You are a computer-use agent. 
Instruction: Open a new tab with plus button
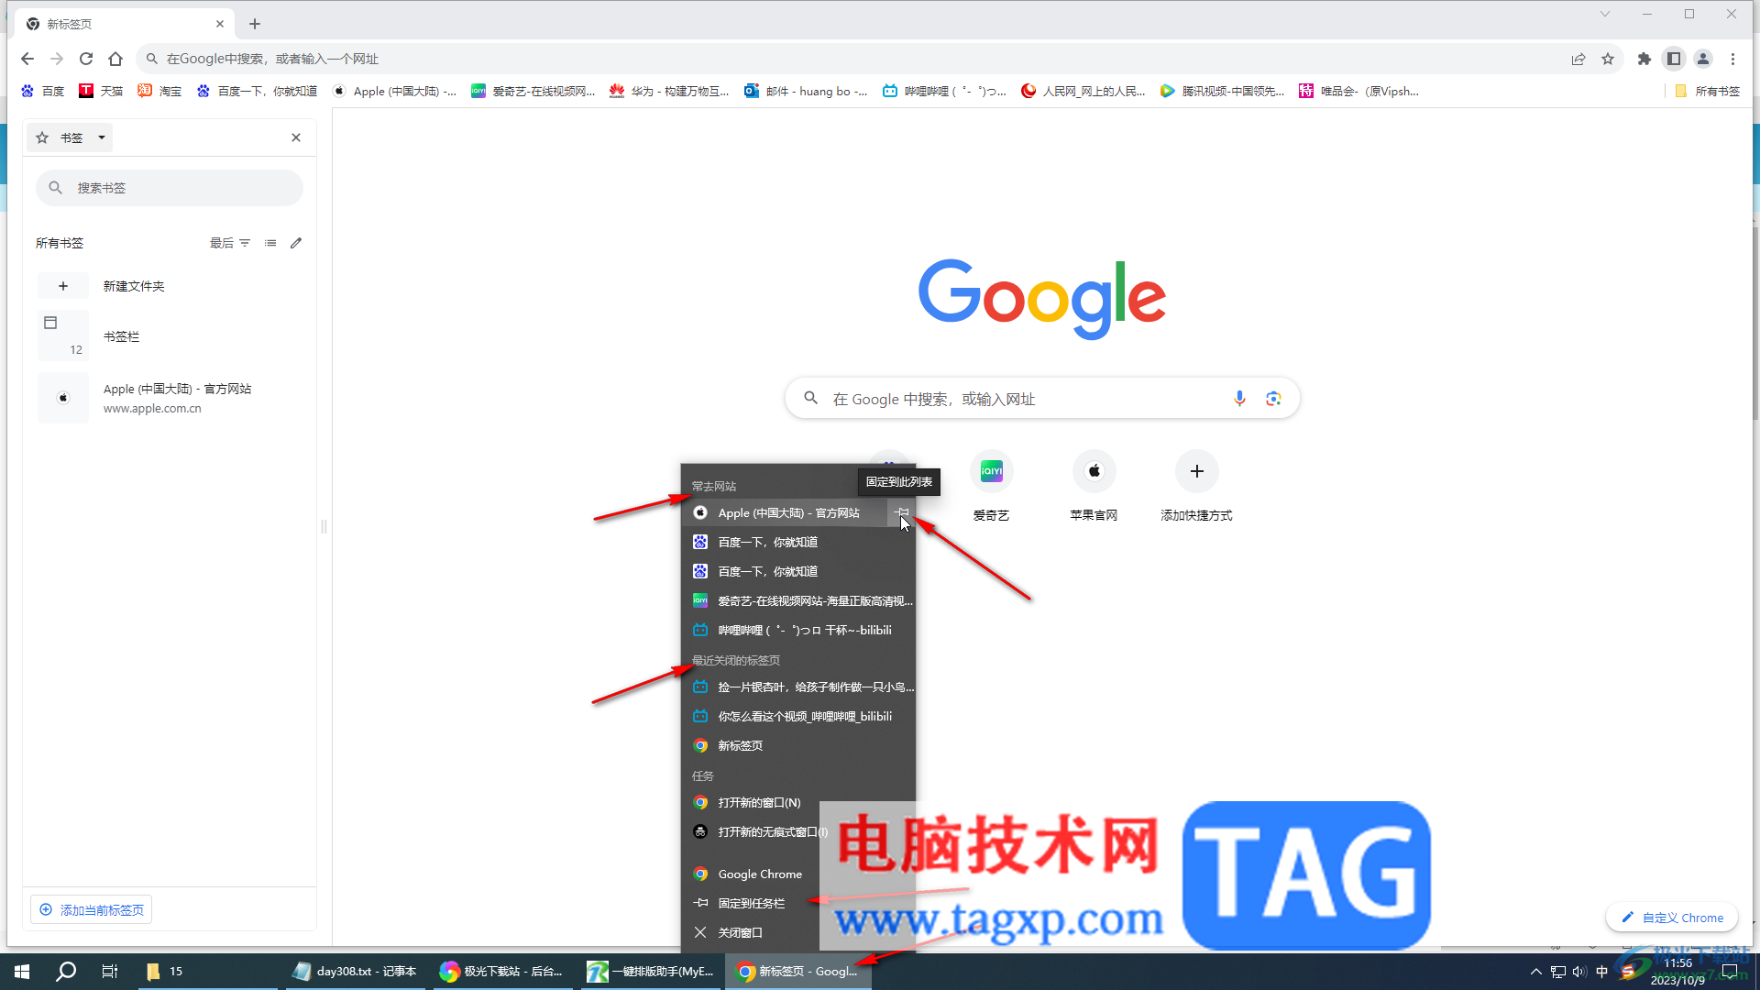255,24
